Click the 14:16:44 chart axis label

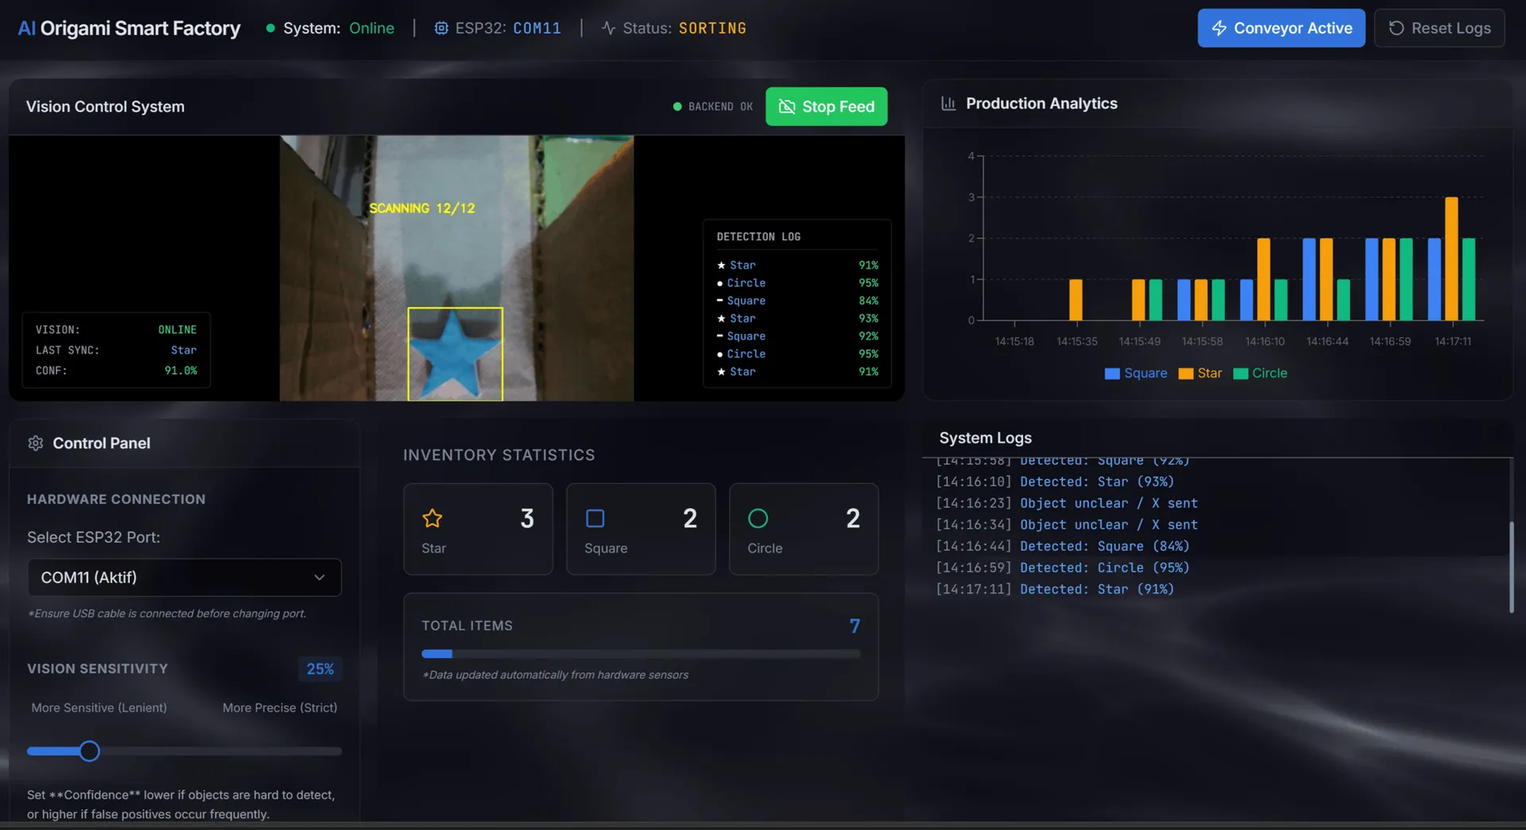pos(1327,341)
